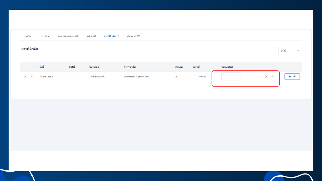
Task: Click the red X cancel icon
Action: click(x=266, y=76)
